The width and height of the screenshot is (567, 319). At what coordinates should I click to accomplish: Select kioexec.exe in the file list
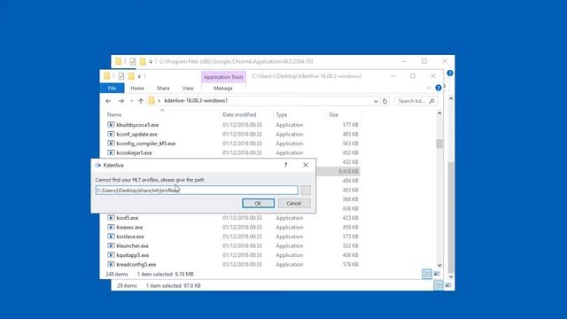129,228
